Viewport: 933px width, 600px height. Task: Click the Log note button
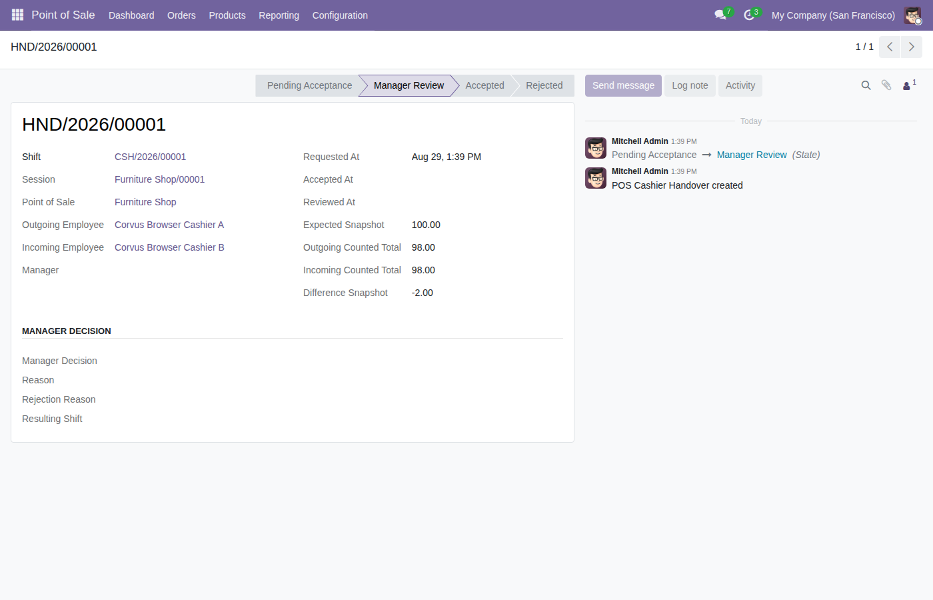tap(690, 85)
